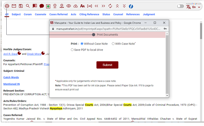Go to next with double-right chevrons
The height and width of the screenshot is (126, 204).
[x=103, y=6]
